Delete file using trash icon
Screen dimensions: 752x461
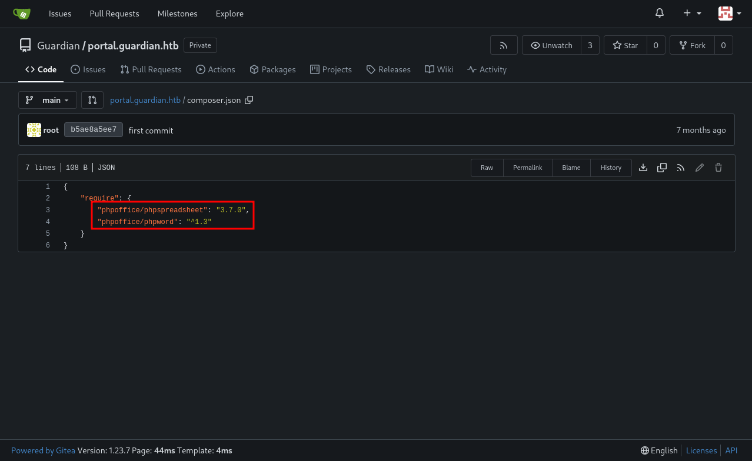[718, 168]
